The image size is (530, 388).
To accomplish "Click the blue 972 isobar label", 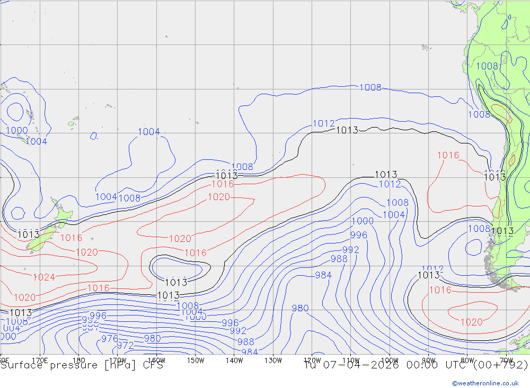I will tap(126, 346).
